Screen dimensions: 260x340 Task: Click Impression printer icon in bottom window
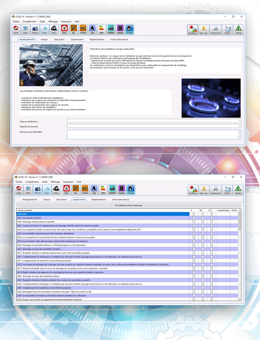(x=216, y=190)
